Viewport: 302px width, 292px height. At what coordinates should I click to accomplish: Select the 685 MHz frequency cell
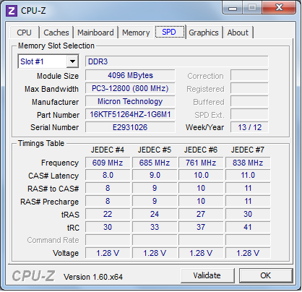155,163
